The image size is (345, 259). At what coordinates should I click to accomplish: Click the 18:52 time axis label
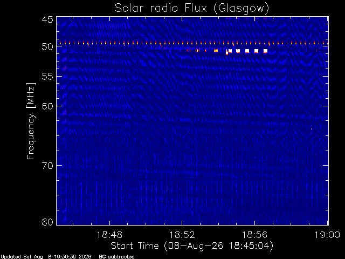pos(182,235)
